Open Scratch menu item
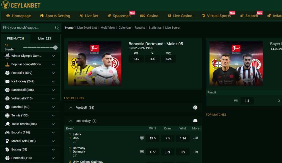 (249, 16)
